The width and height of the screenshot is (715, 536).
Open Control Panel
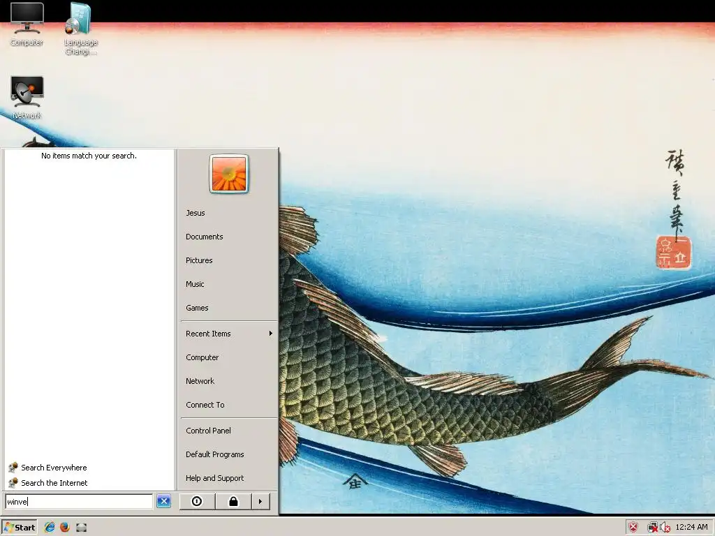click(208, 431)
